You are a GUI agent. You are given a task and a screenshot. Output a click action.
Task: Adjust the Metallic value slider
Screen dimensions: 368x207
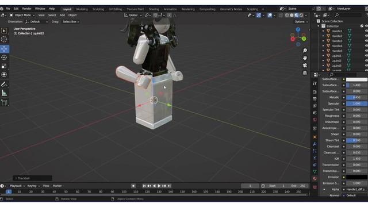coord(356,97)
